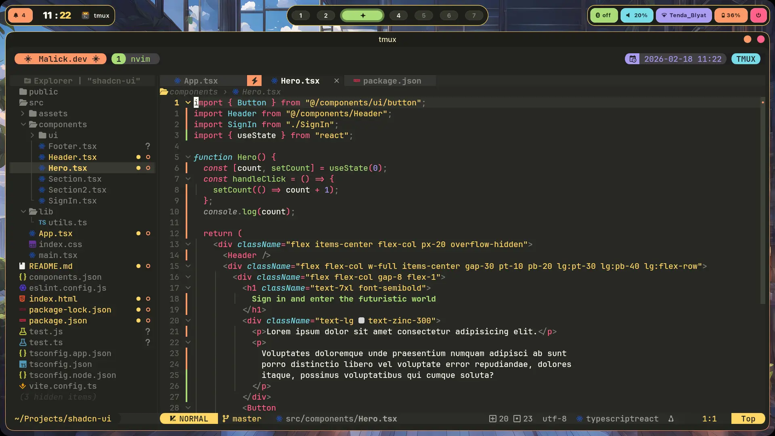The image size is (775, 436).
Task: Click the tmux app icon in top bar
Action: (85, 15)
